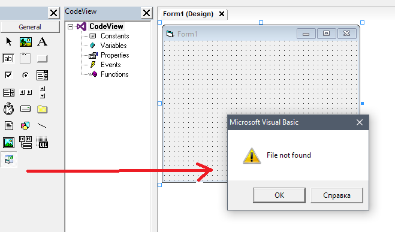Select the Label control tool

pyautogui.click(x=42, y=41)
